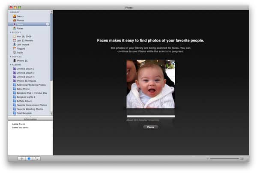Enter full screen mode from bottom toolbar
The height and width of the screenshot is (173, 257).
[36, 158]
